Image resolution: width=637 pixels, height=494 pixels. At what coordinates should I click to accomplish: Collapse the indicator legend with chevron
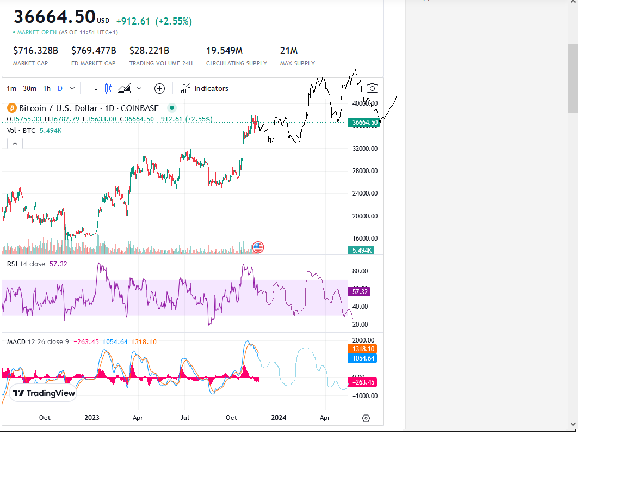15,144
